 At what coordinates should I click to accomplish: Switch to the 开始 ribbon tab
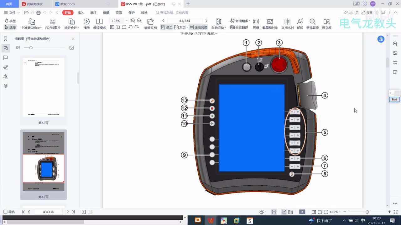[x=67, y=12]
